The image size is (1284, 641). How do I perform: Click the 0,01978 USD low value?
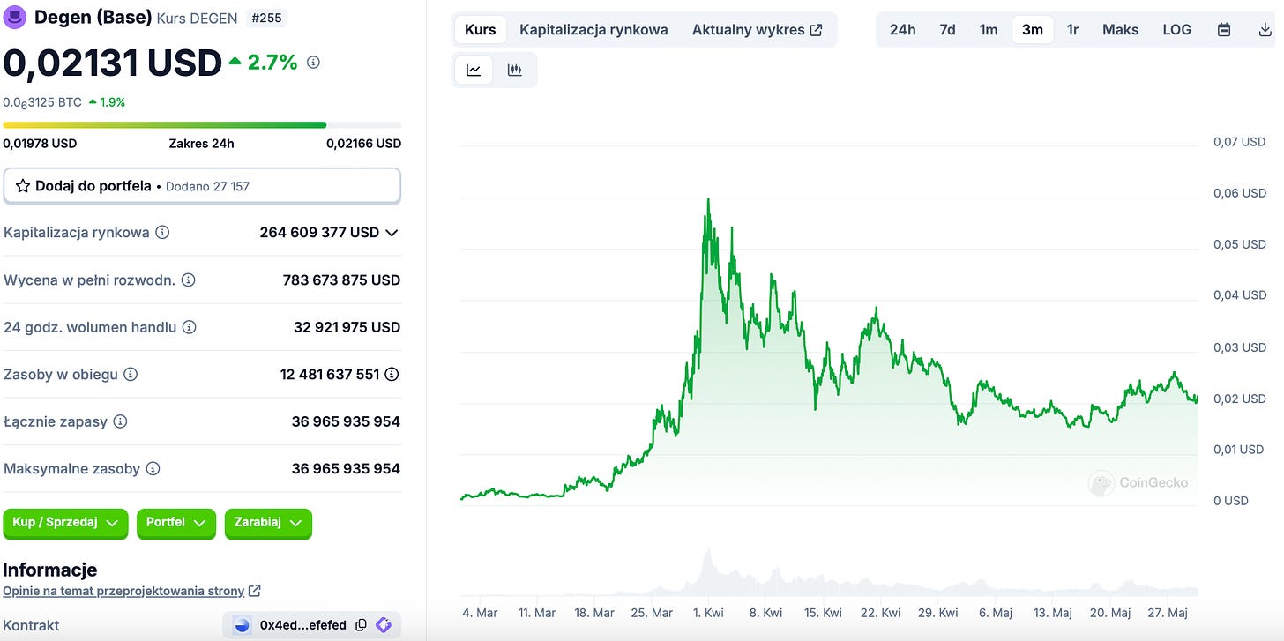click(x=40, y=144)
